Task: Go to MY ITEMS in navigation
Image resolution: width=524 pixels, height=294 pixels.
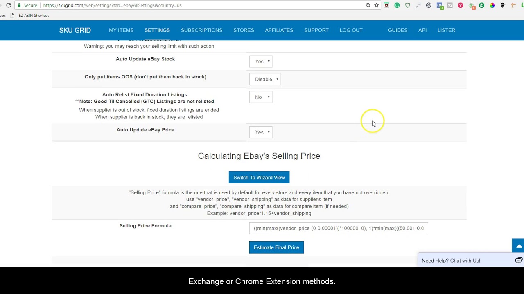Action: pyautogui.click(x=121, y=30)
